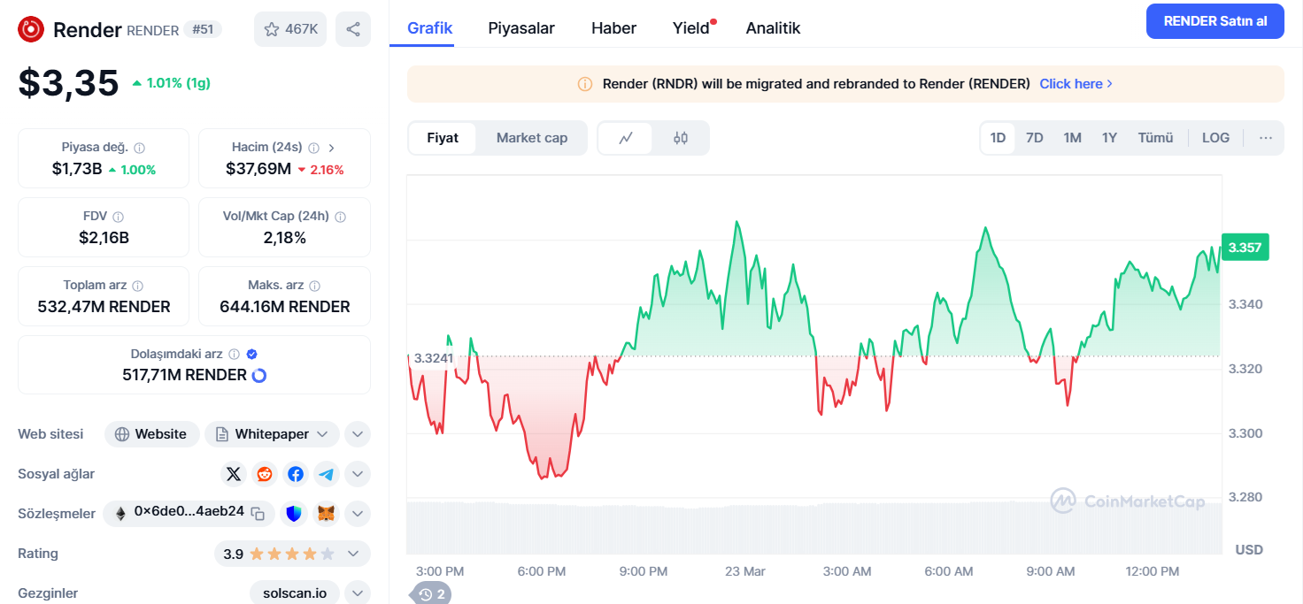Click the #51 rank badge
The height and width of the screenshot is (604, 1303).
pos(203,29)
